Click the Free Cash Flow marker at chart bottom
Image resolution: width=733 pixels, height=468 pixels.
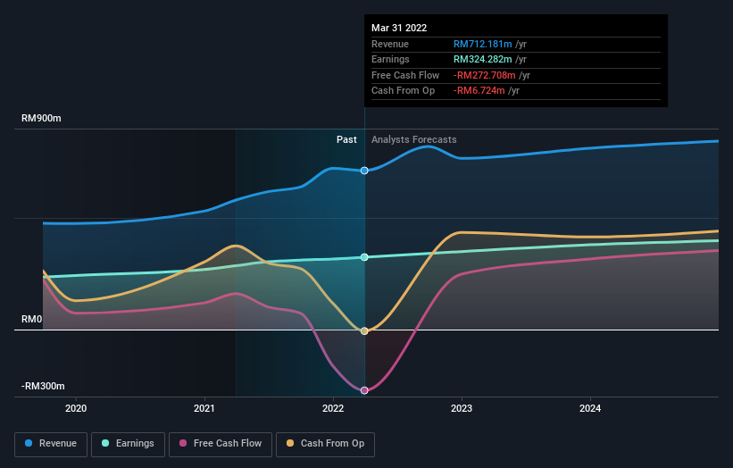[364, 390]
